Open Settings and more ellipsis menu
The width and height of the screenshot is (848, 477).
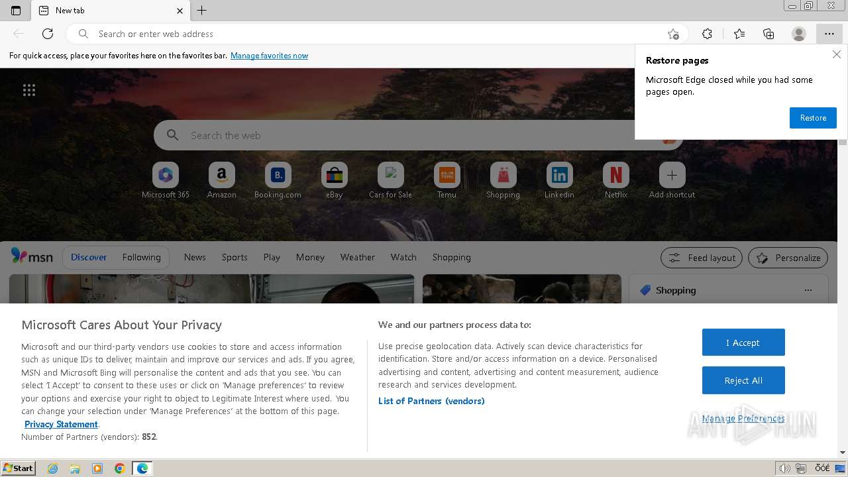pyautogui.click(x=829, y=34)
